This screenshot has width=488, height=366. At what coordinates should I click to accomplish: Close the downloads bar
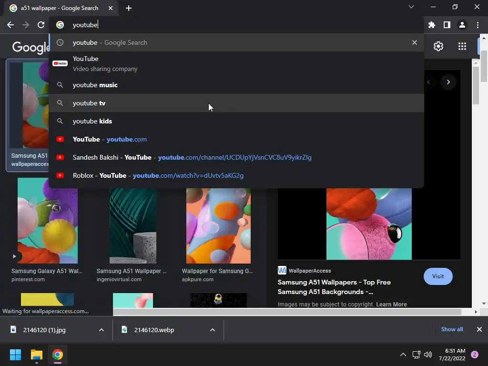tap(479, 329)
